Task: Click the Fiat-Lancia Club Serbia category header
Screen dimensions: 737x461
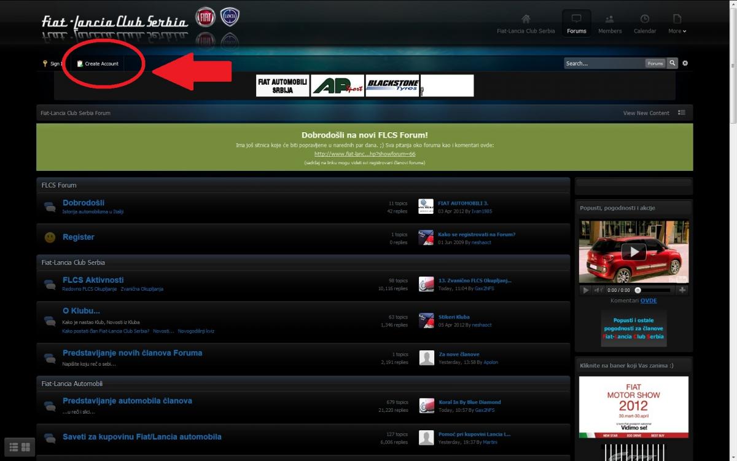Action: point(73,262)
